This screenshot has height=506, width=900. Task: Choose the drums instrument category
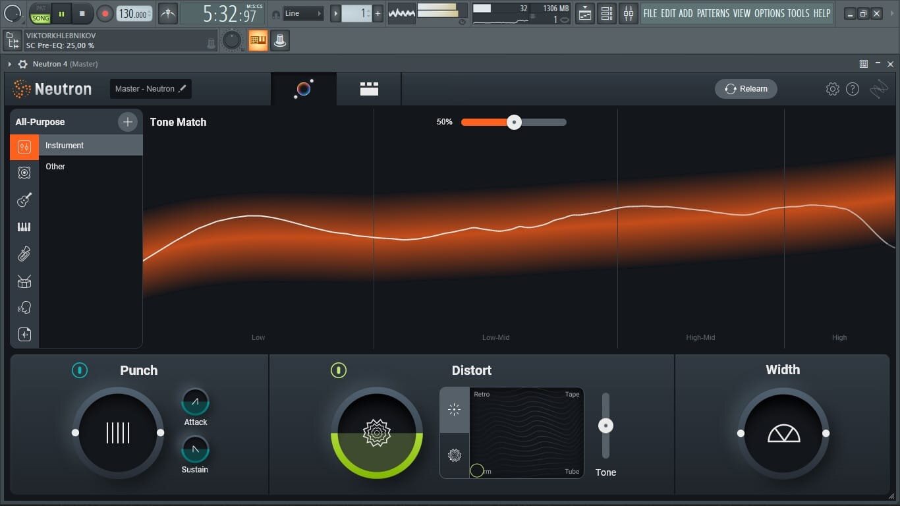click(24, 281)
